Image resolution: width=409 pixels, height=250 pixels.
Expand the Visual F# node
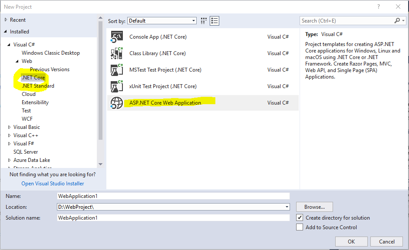(x=9, y=144)
